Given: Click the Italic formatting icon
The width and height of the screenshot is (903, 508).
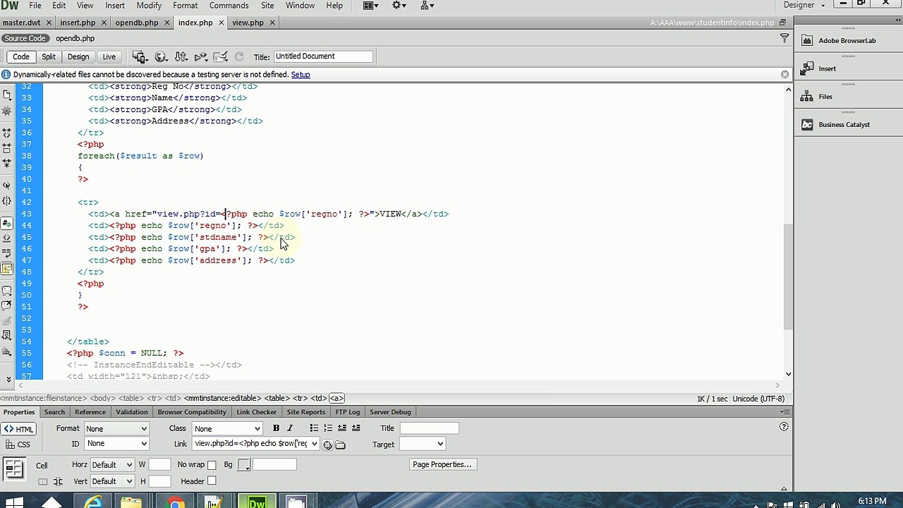Looking at the screenshot, I should [x=289, y=428].
